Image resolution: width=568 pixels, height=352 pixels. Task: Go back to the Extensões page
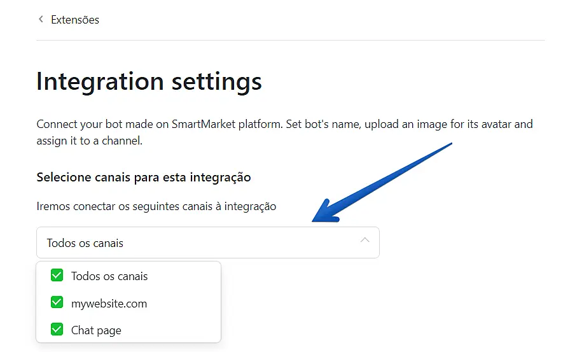point(74,20)
